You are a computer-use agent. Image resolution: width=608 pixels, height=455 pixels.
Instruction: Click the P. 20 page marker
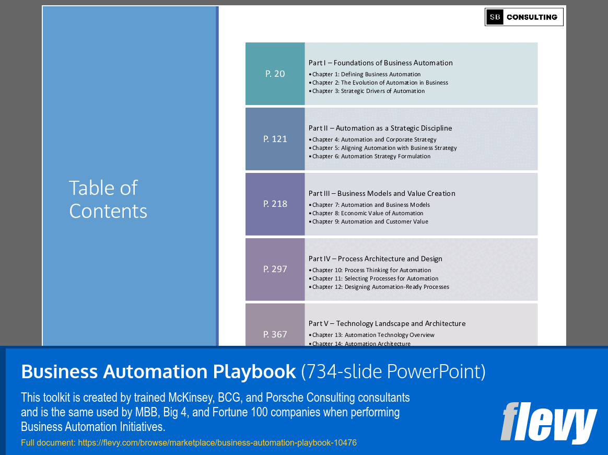tap(275, 74)
